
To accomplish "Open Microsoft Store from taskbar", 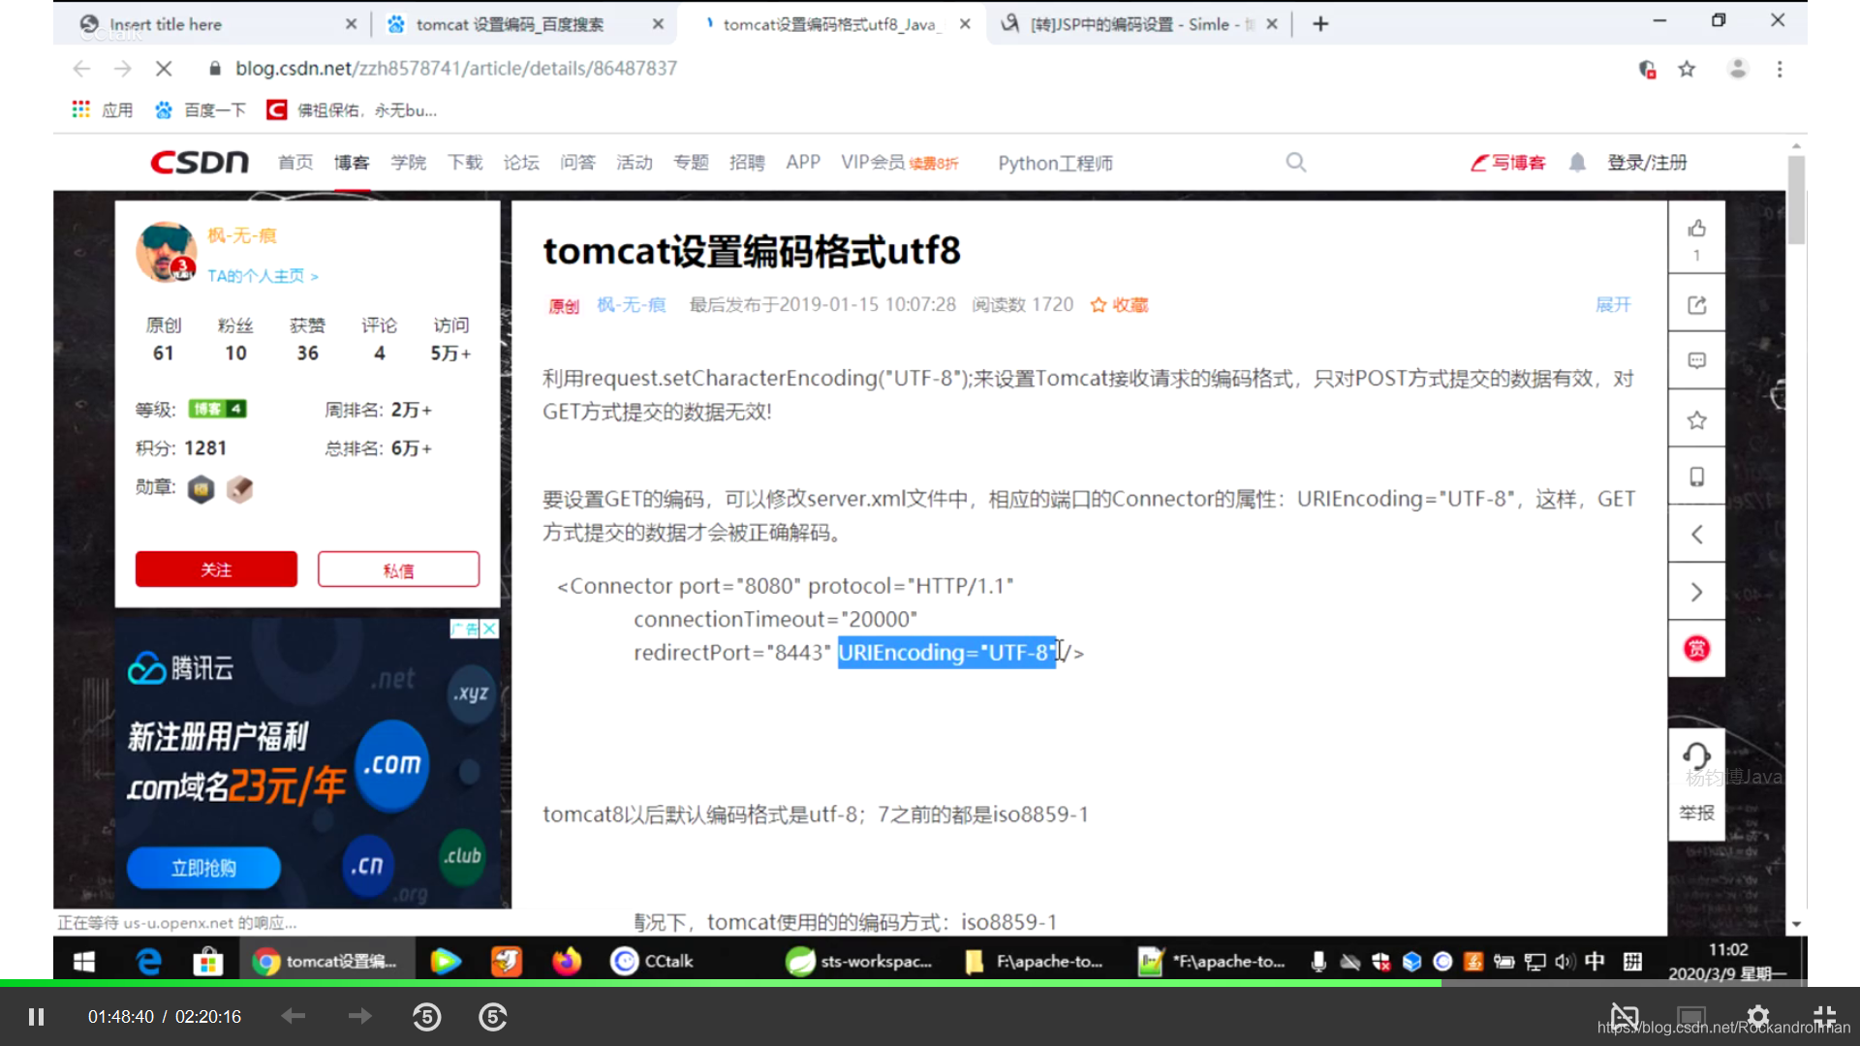I will tap(207, 962).
